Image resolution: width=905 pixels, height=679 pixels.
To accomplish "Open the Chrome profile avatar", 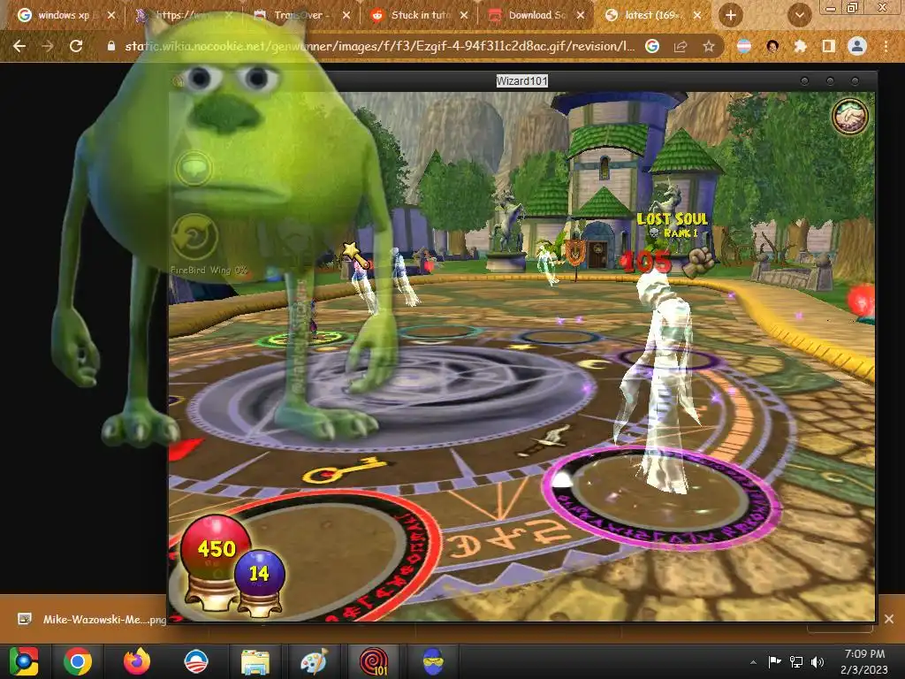I will pyautogui.click(x=857, y=46).
